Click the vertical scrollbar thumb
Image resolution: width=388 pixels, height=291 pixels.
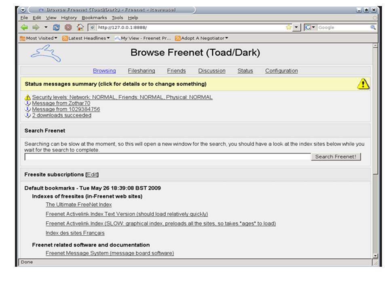(375, 112)
